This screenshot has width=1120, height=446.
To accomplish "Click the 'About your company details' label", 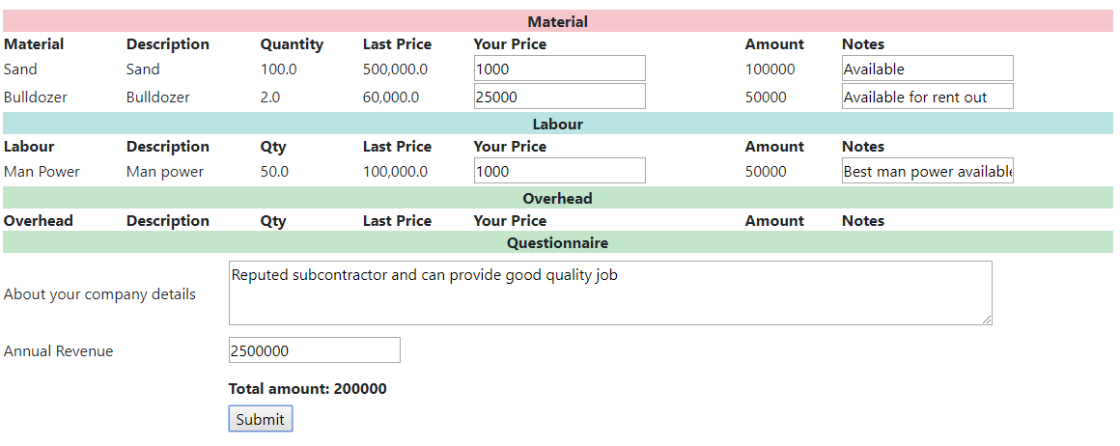I will 99,294.
